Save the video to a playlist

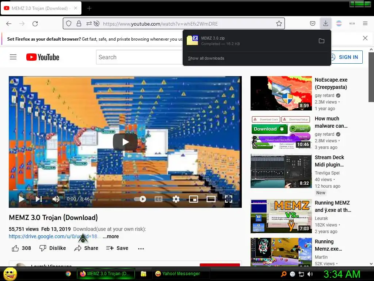pyautogui.click(x=117, y=248)
